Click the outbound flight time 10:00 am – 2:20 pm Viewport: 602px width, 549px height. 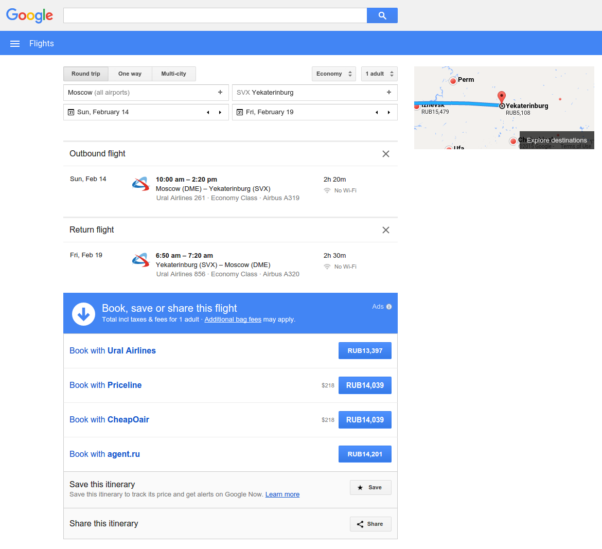tap(186, 179)
